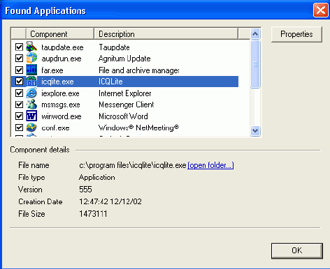This screenshot has width=330, height=269.
Task: Select the conf.exe file name
Action: [x=55, y=128]
